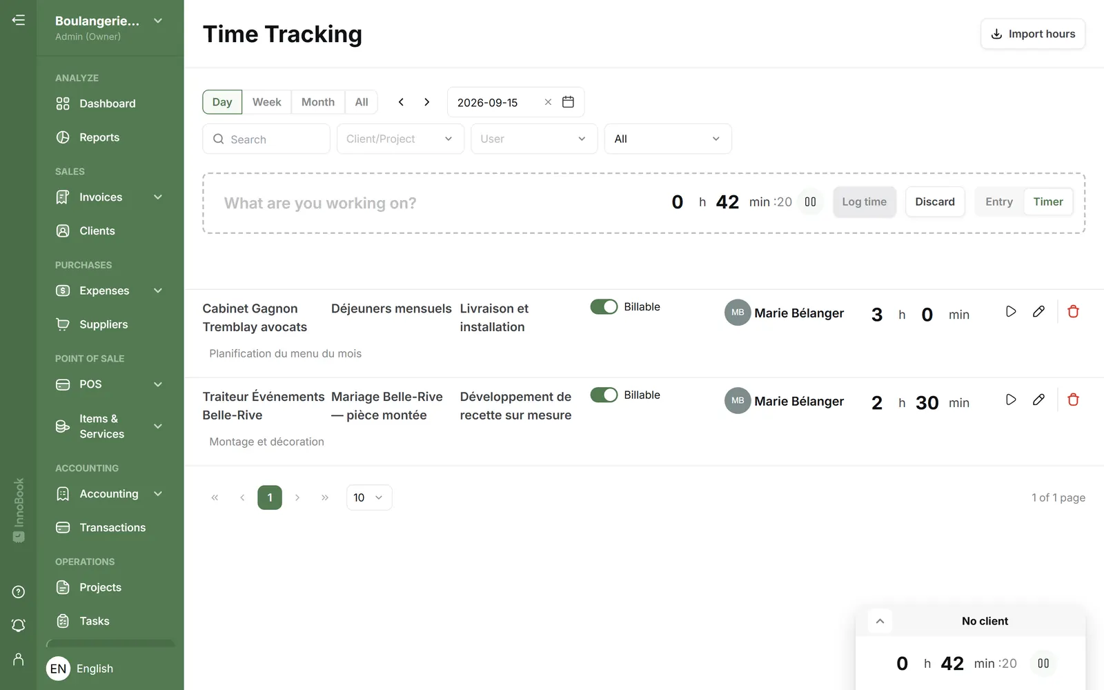Select the Day view tab
Image resolution: width=1104 pixels, height=690 pixels.
222,102
